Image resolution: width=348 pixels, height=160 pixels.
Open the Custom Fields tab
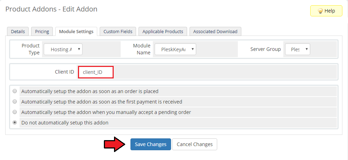pyautogui.click(x=118, y=31)
